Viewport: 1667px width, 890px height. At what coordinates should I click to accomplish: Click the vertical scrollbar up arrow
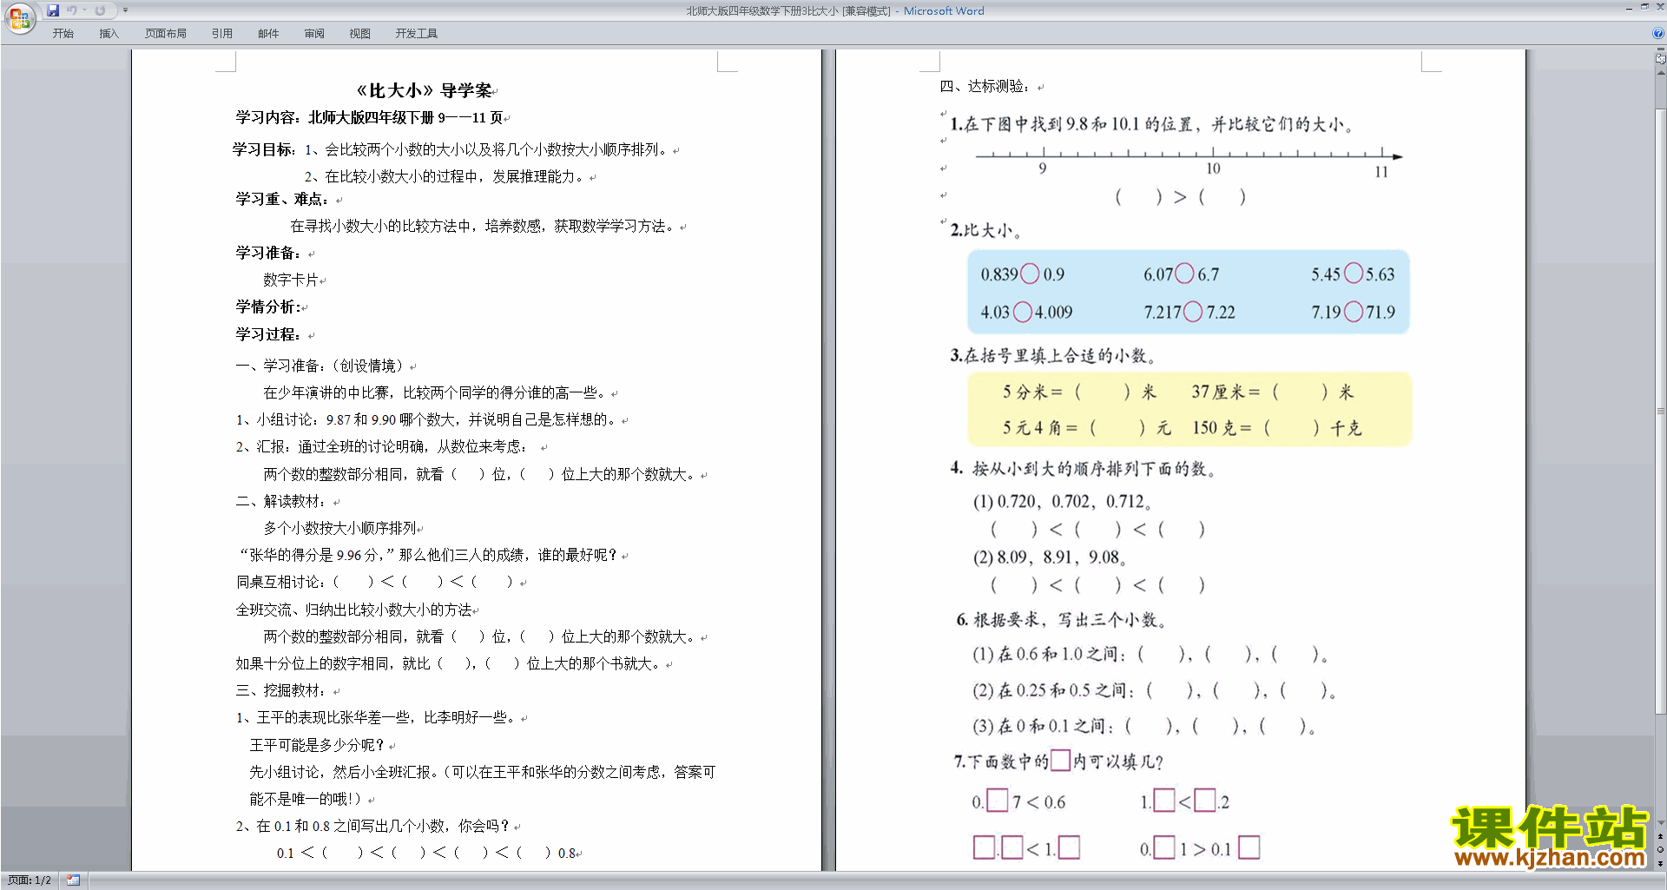[x=1661, y=73]
